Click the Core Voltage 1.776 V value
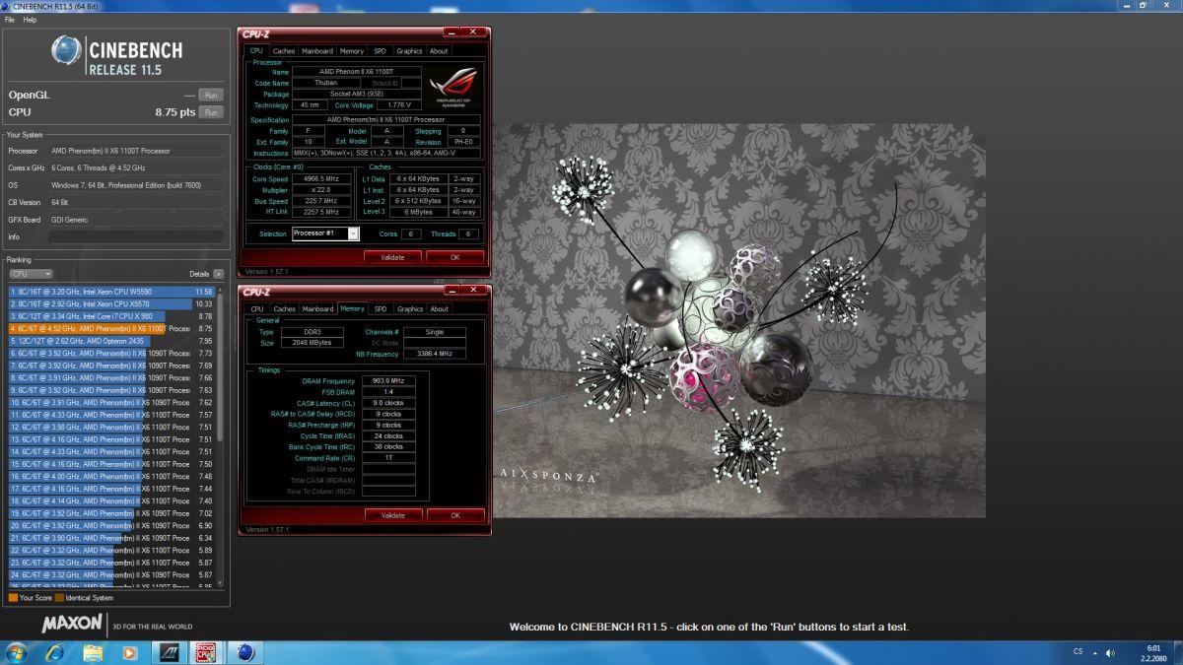1183x665 pixels. 401,105
